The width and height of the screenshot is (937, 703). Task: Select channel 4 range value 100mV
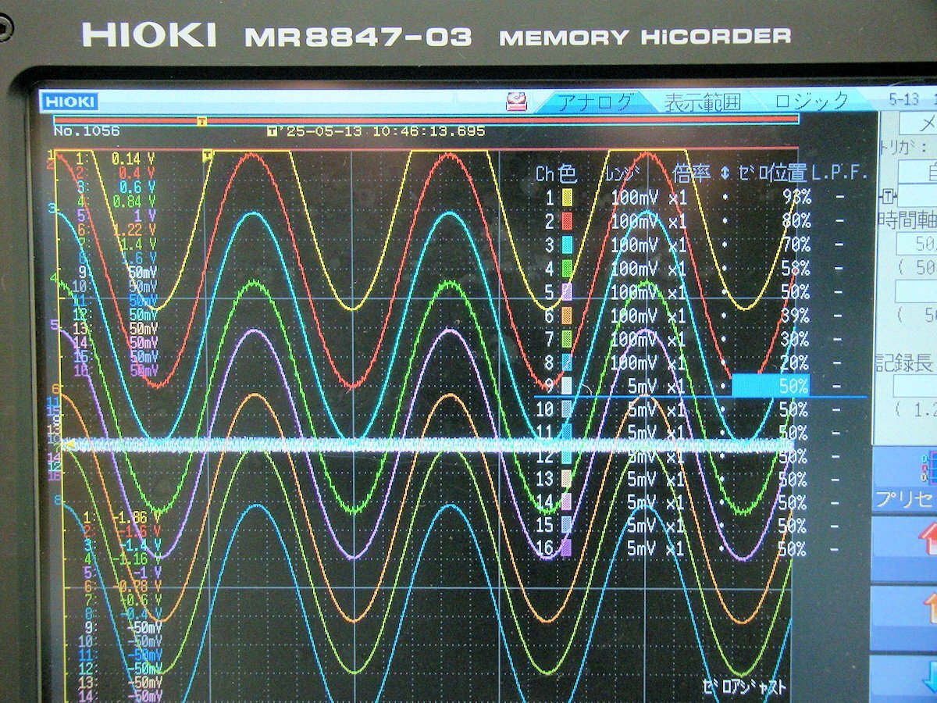tap(634, 269)
